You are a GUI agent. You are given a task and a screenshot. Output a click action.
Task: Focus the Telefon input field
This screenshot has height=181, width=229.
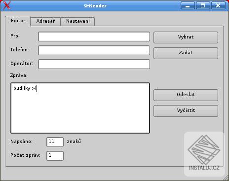click(x=94, y=50)
